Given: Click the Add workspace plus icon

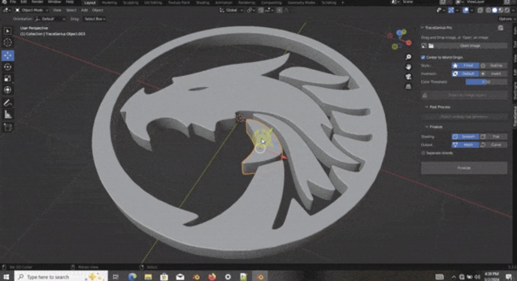Looking at the screenshot, I should point(343,2).
